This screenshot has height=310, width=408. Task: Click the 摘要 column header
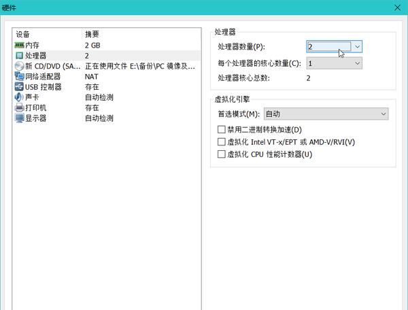click(x=92, y=34)
